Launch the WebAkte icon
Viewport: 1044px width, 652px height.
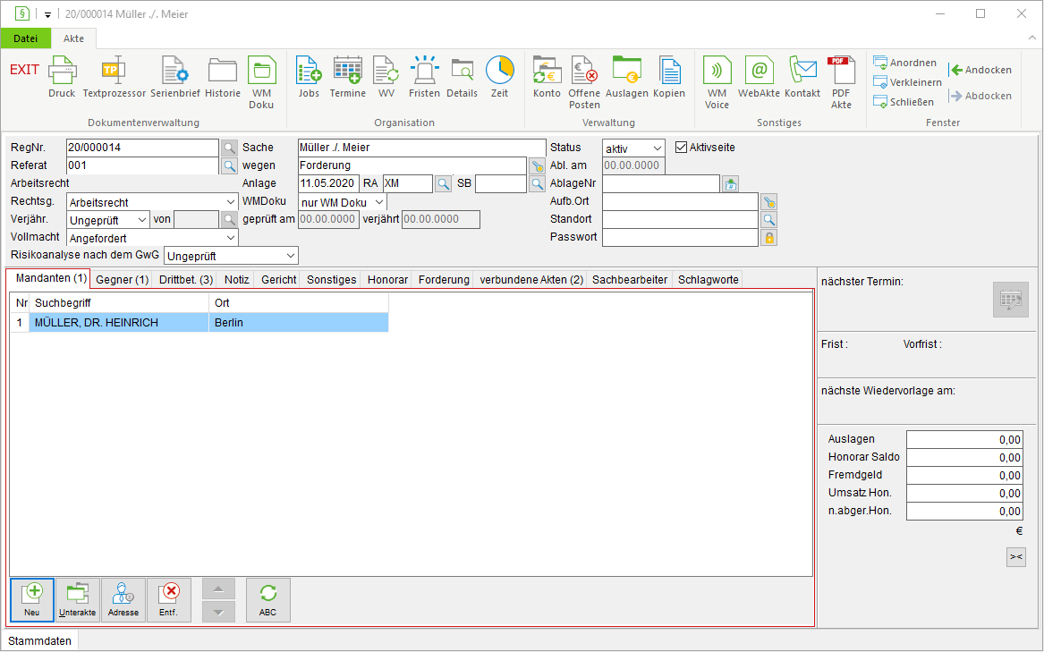coord(759,77)
